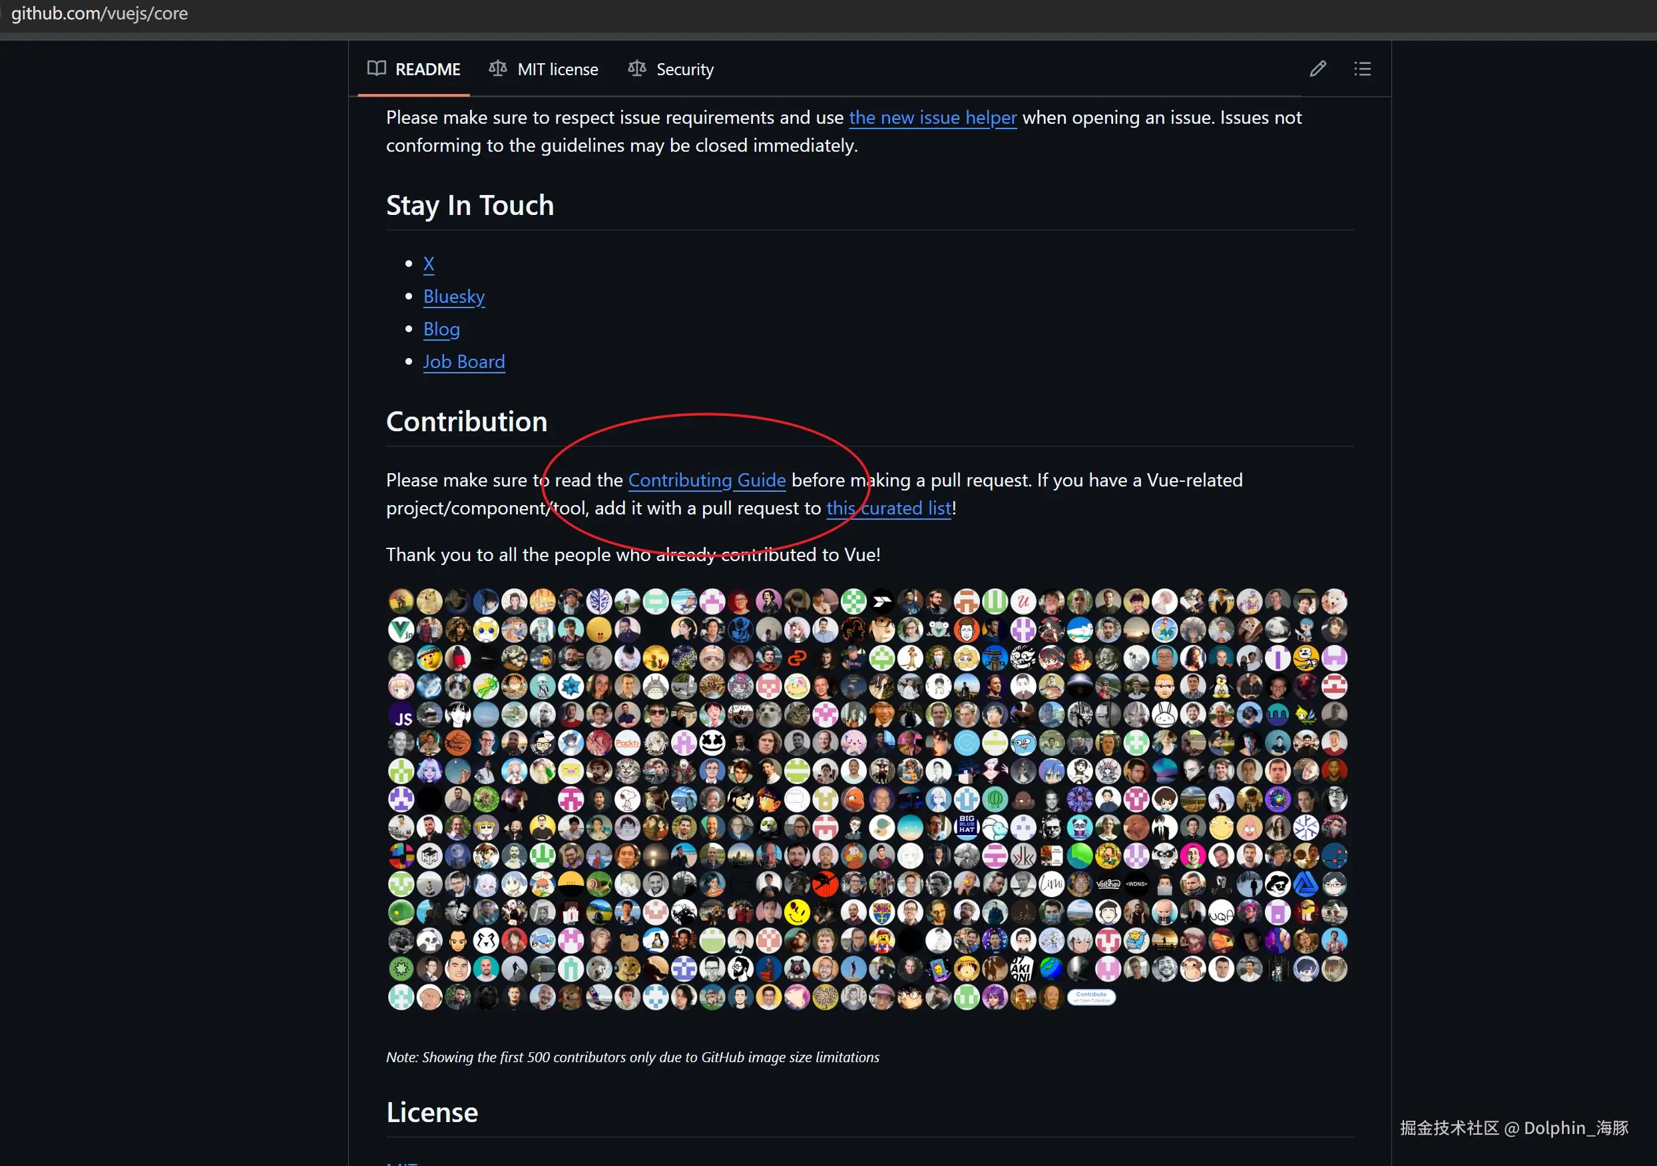Click the Packt avatar in the contributors grid
The width and height of the screenshot is (1657, 1166).
pos(627,743)
